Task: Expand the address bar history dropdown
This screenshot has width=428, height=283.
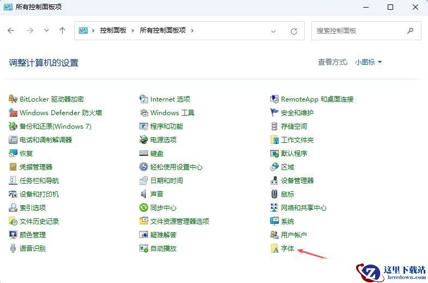Action: (273, 32)
